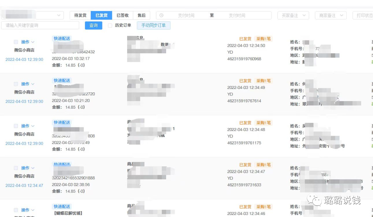
Task: Set the start 支付时间 field
Action: tap(186, 15)
